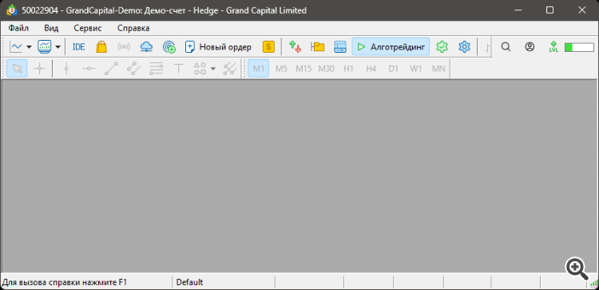599x290 pixels.
Task: Maximize the terminal window
Action: (x=549, y=10)
